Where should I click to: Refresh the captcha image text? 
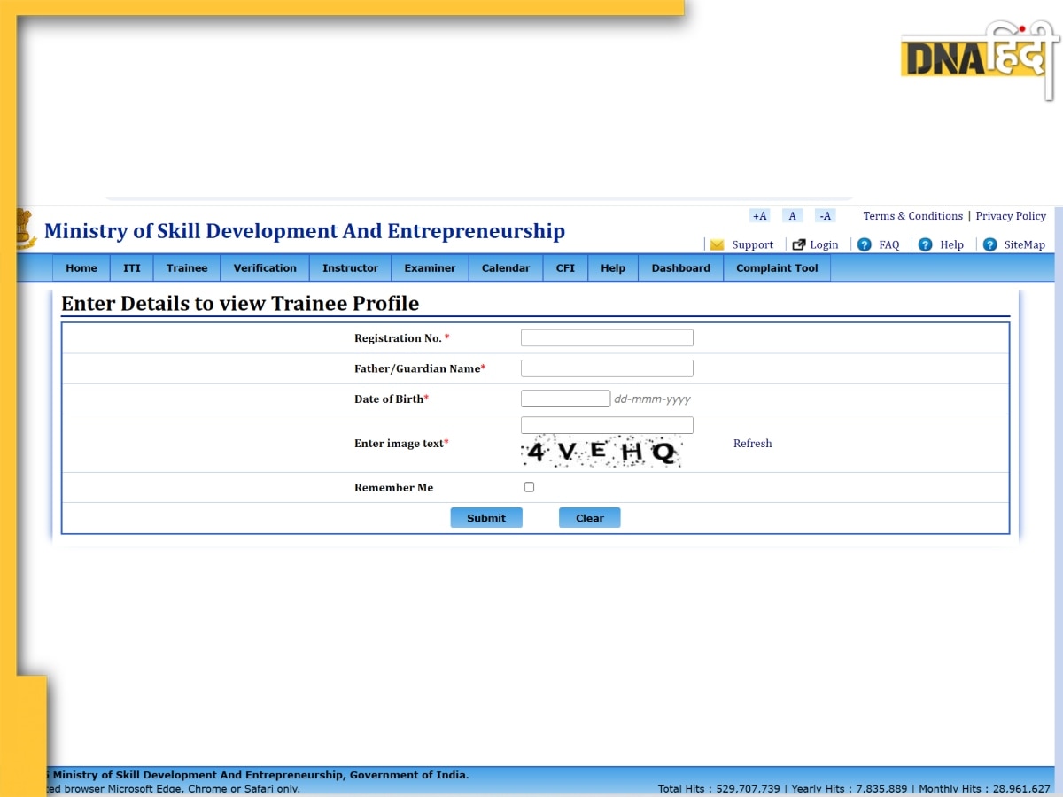tap(752, 444)
